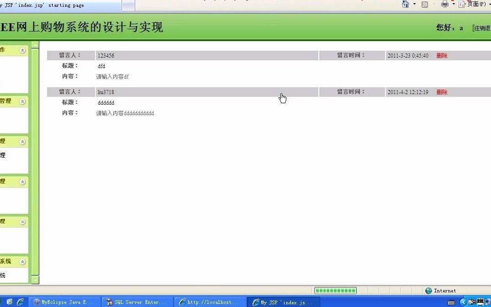The width and height of the screenshot is (491, 307).
Task: Open the Print options dropdown arrow
Action: (x=454, y=4)
